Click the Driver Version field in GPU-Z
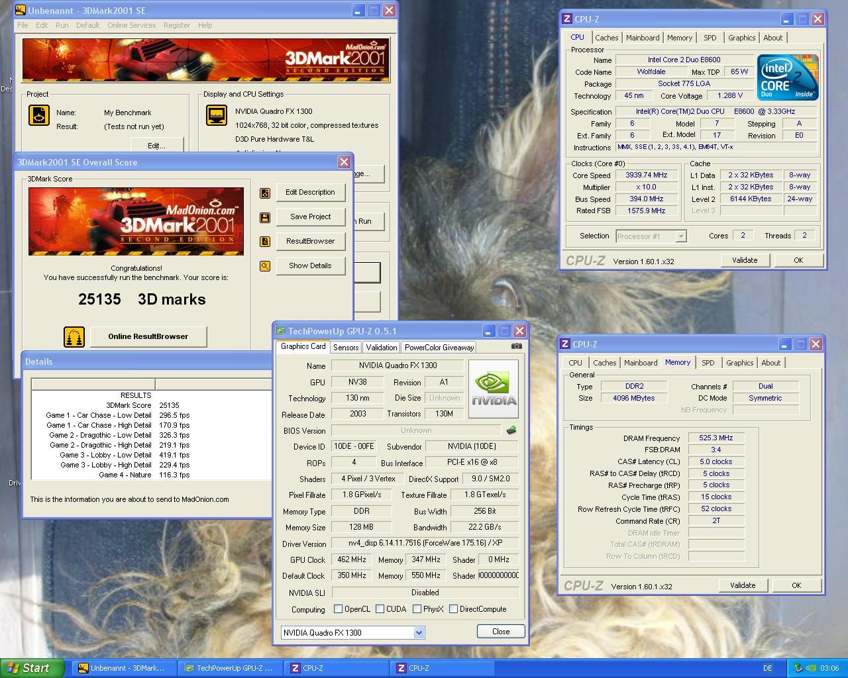Screen dimensions: 848x678 tap(425, 544)
